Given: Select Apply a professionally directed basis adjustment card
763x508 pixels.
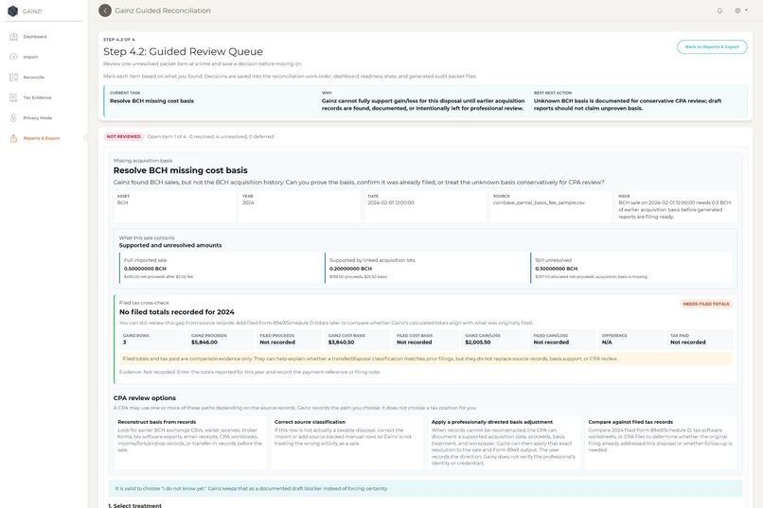Looking at the screenshot, I should [x=504, y=443].
